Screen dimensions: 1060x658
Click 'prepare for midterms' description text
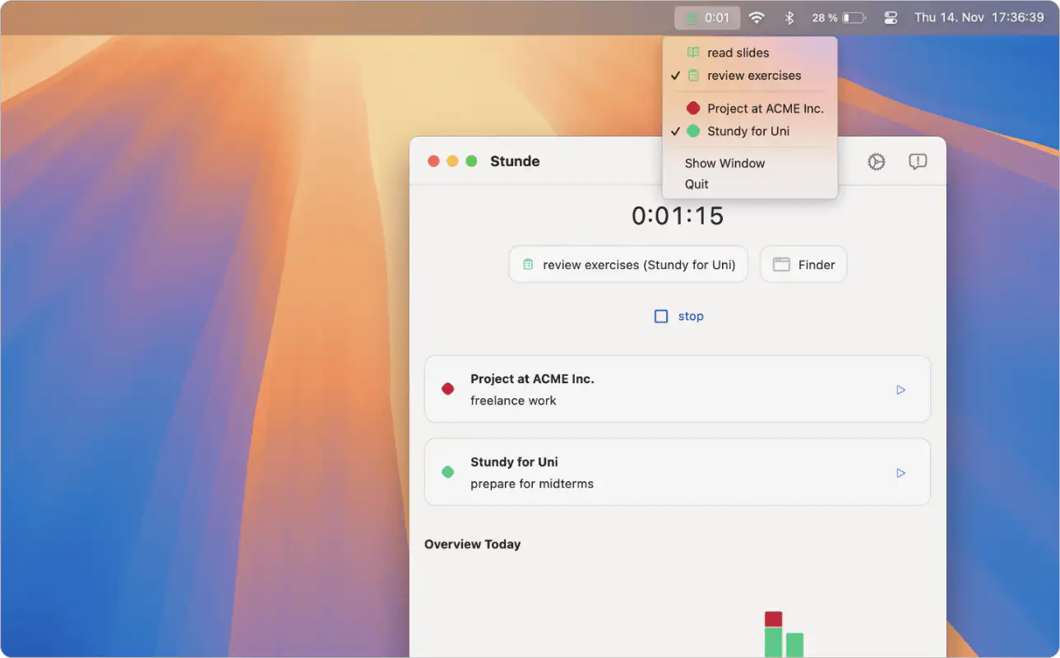coord(532,484)
